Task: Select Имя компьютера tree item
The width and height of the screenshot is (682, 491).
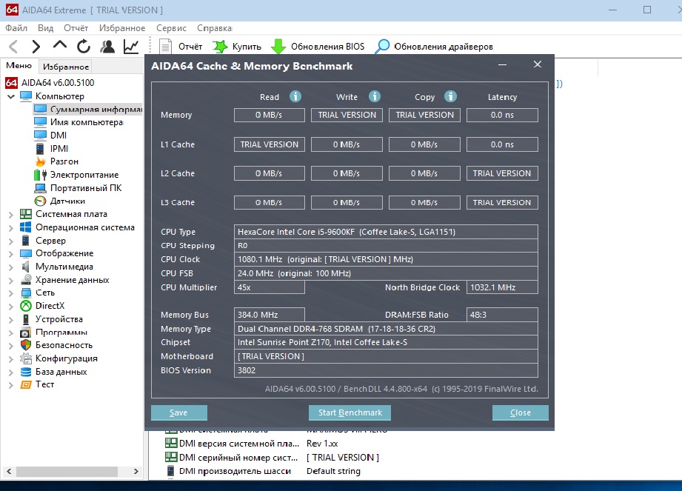Action: (x=78, y=122)
